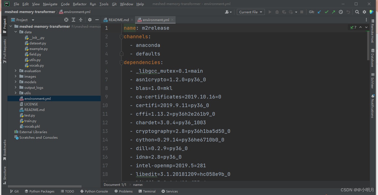Toggle Notifications tool window
The image size is (378, 195).
tap(372, 106)
